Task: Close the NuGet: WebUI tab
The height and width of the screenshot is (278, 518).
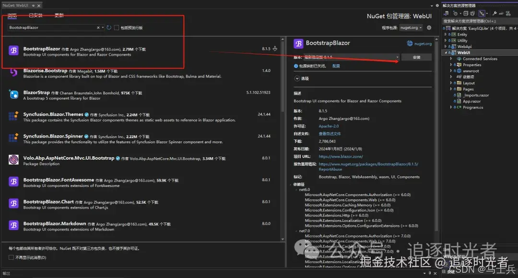Action: point(39,6)
